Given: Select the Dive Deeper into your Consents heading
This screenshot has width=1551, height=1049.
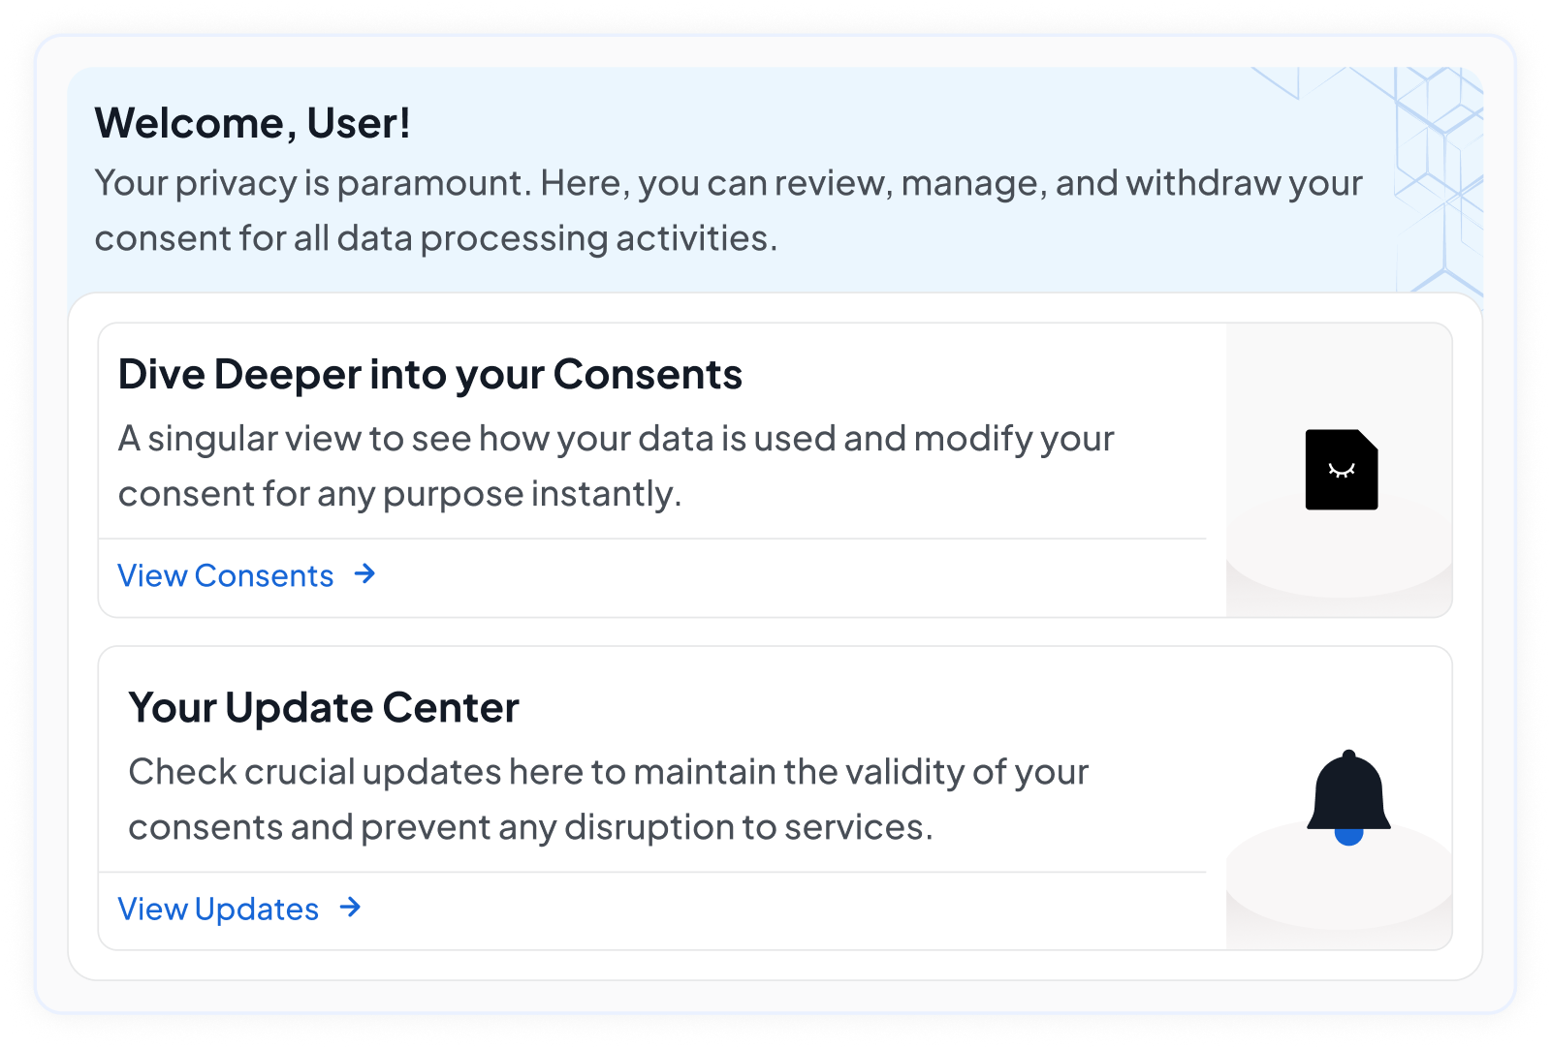Looking at the screenshot, I should tap(430, 375).
